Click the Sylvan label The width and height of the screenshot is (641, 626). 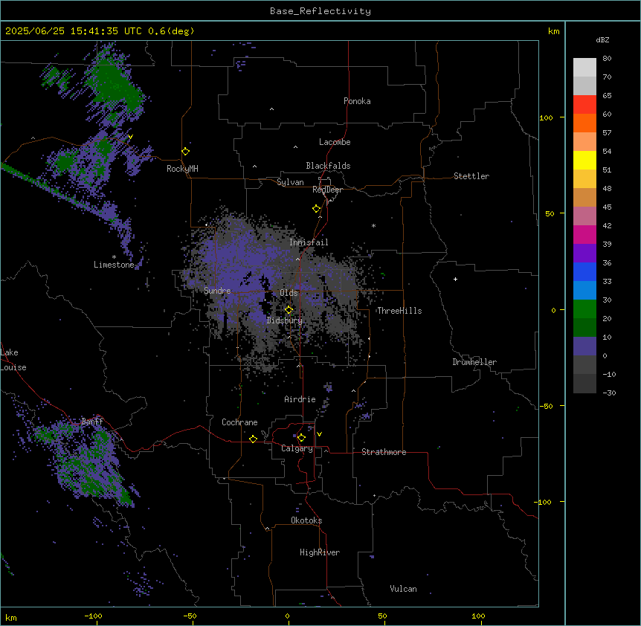[290, 182]
